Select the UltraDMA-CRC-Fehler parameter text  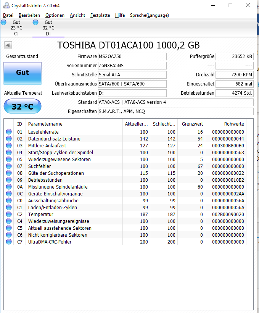point(50,242)
